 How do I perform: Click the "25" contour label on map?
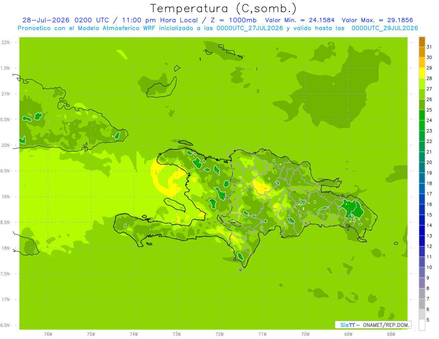coord(353,220)
